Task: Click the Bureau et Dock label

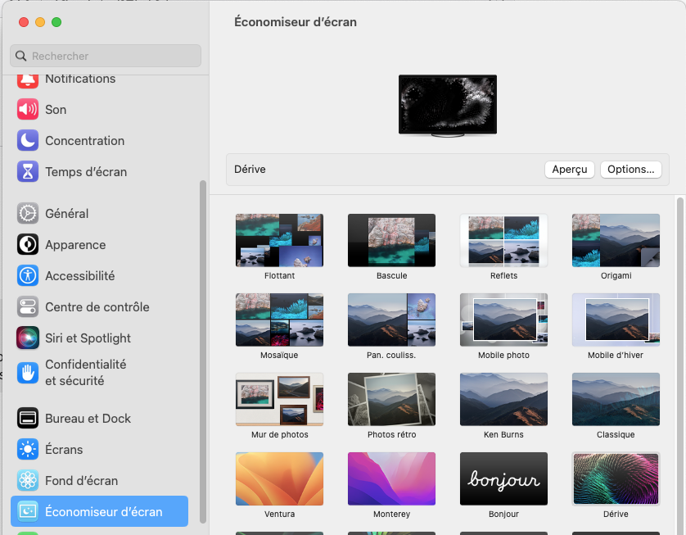Action: (88, 419)
